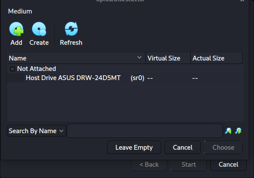Viewport: 254px width, 178px height.
Task: Click the Actual Size column header
Action: [216, 58]
